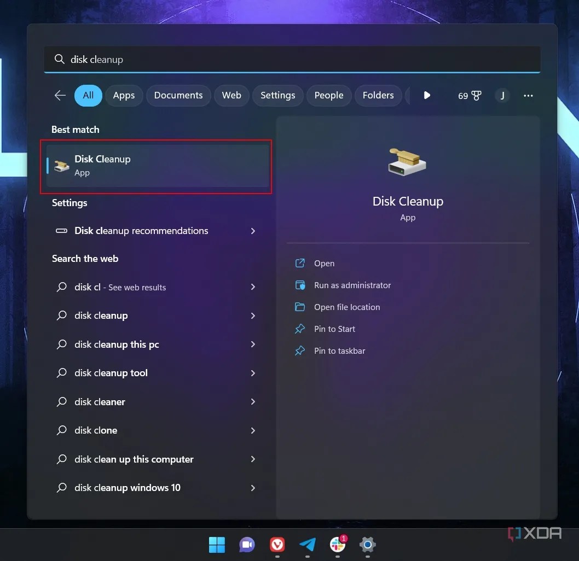Pin Disk Cleanup to Start
Image resolution: width=579 pixels, height=561 pixels.
click(335, 329)
